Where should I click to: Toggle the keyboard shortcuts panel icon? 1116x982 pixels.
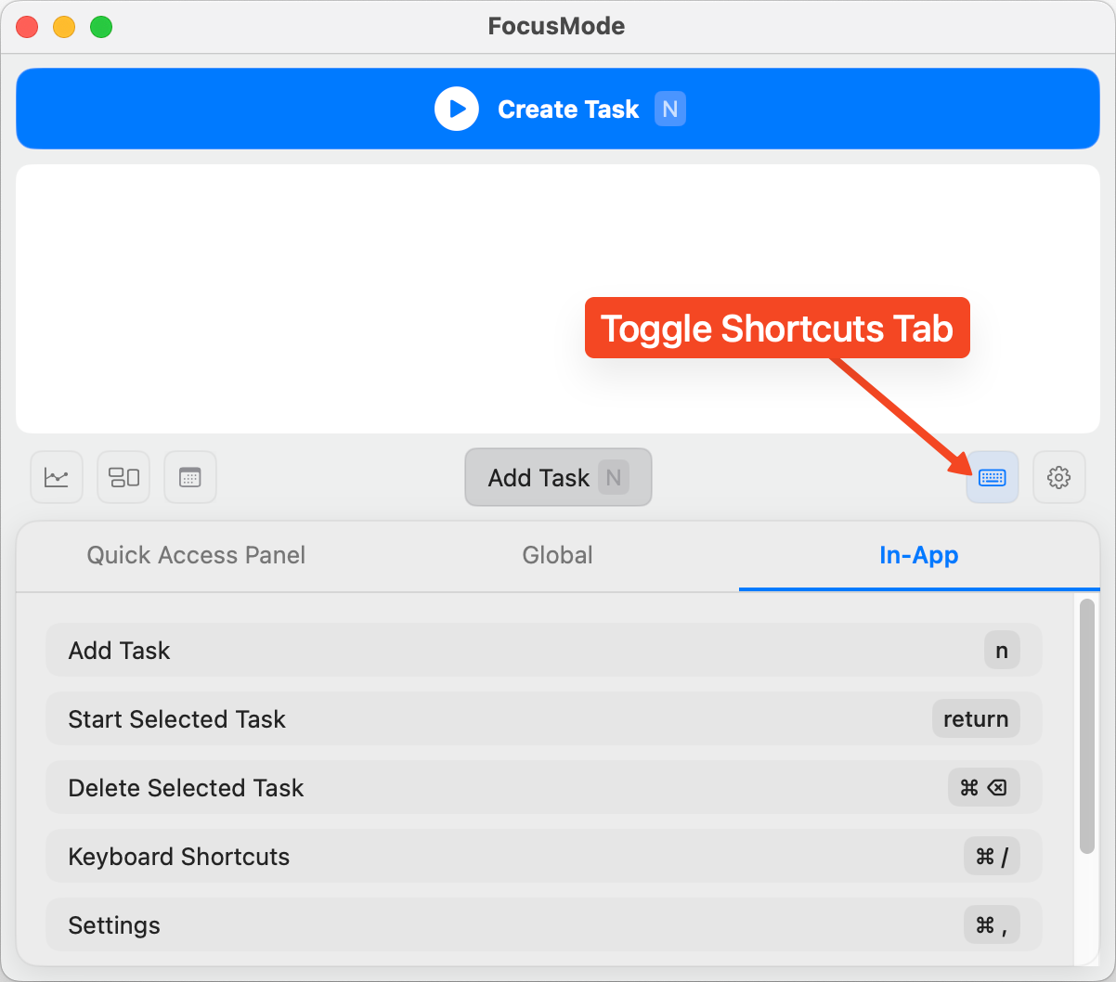pos(992,477)
